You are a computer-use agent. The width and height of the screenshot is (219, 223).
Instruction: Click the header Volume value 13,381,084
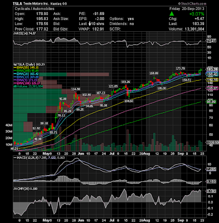point(194,29)
